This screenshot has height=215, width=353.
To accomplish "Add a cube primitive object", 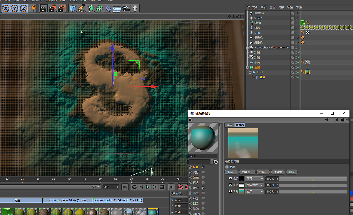I will tap(73, 9).
